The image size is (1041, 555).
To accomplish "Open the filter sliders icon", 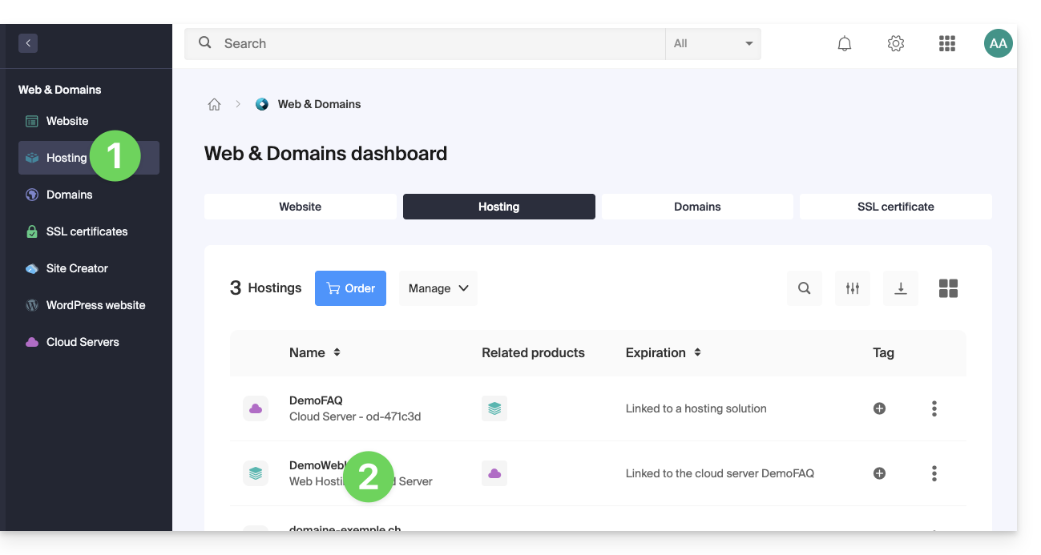I will pos(852,288).
